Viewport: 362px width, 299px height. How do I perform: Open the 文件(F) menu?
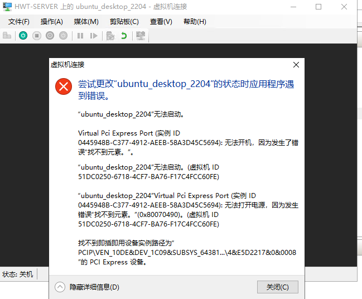coord(19,22)
